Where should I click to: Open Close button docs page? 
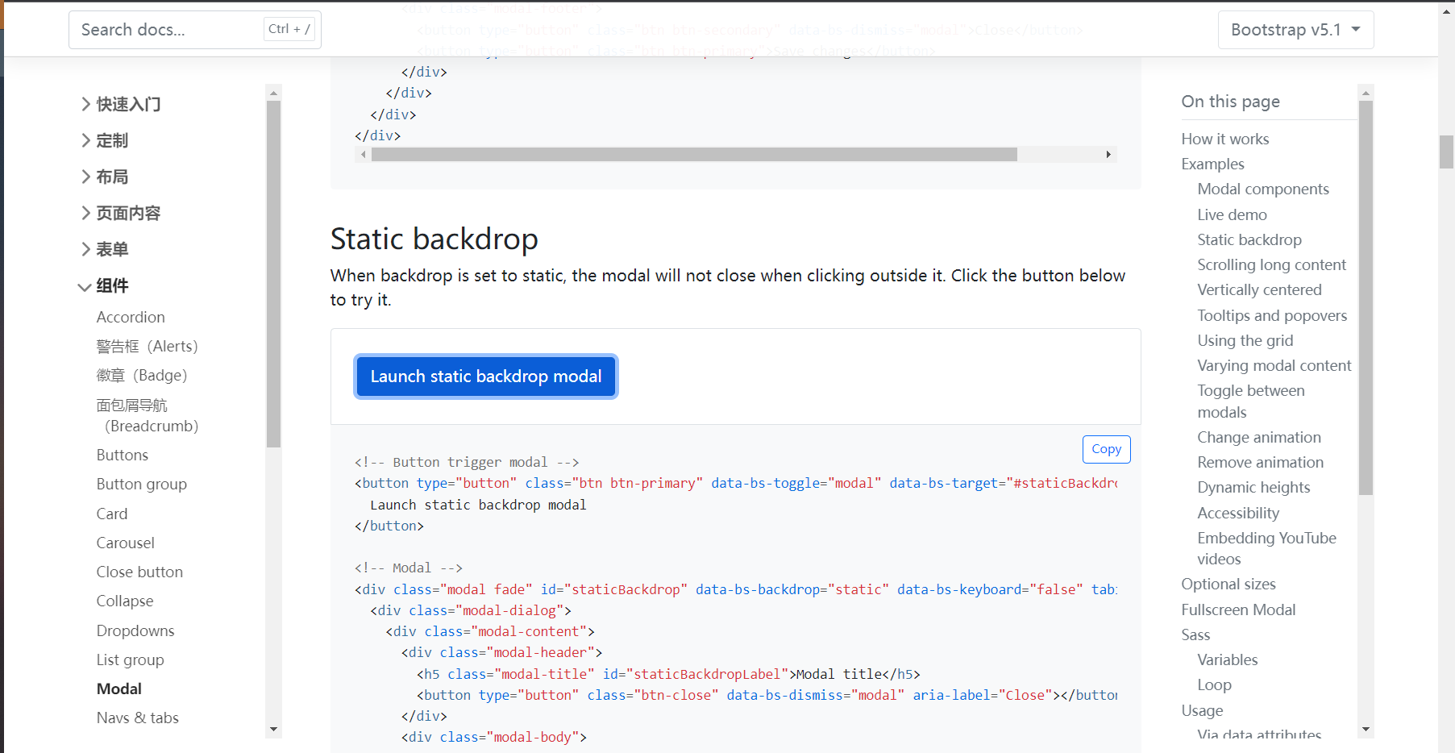[x=139, y=572]
